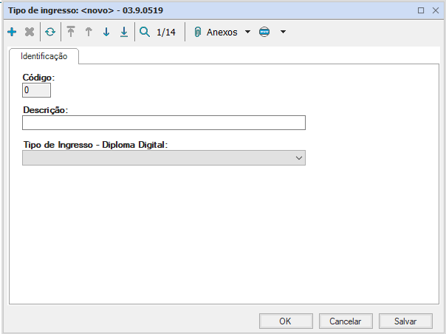Select the Identificação tab
Image resolution: width=446 pixels, height=334 pixels.
44,56
